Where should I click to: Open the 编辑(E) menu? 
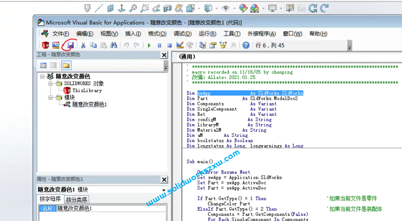[x=84, y=34]
